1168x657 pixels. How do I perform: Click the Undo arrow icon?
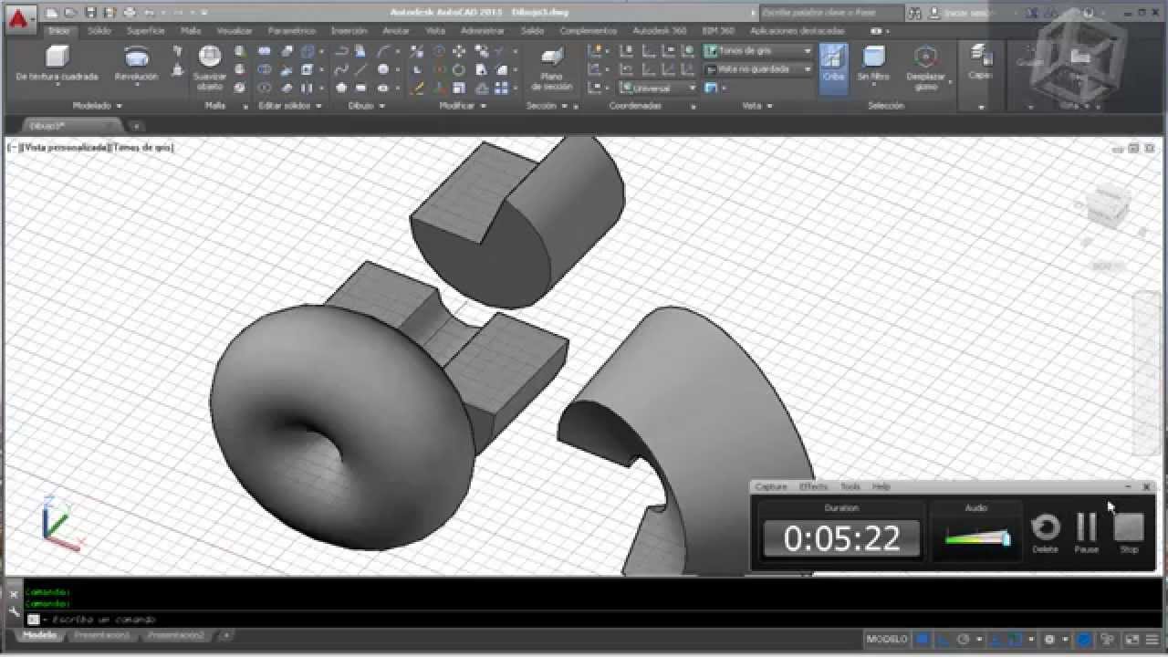149,13
